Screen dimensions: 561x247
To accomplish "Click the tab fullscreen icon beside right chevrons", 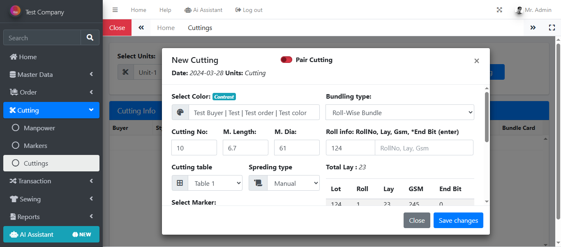I will (552, 28).
